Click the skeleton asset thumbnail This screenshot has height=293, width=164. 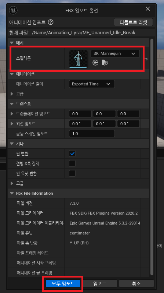78,59
